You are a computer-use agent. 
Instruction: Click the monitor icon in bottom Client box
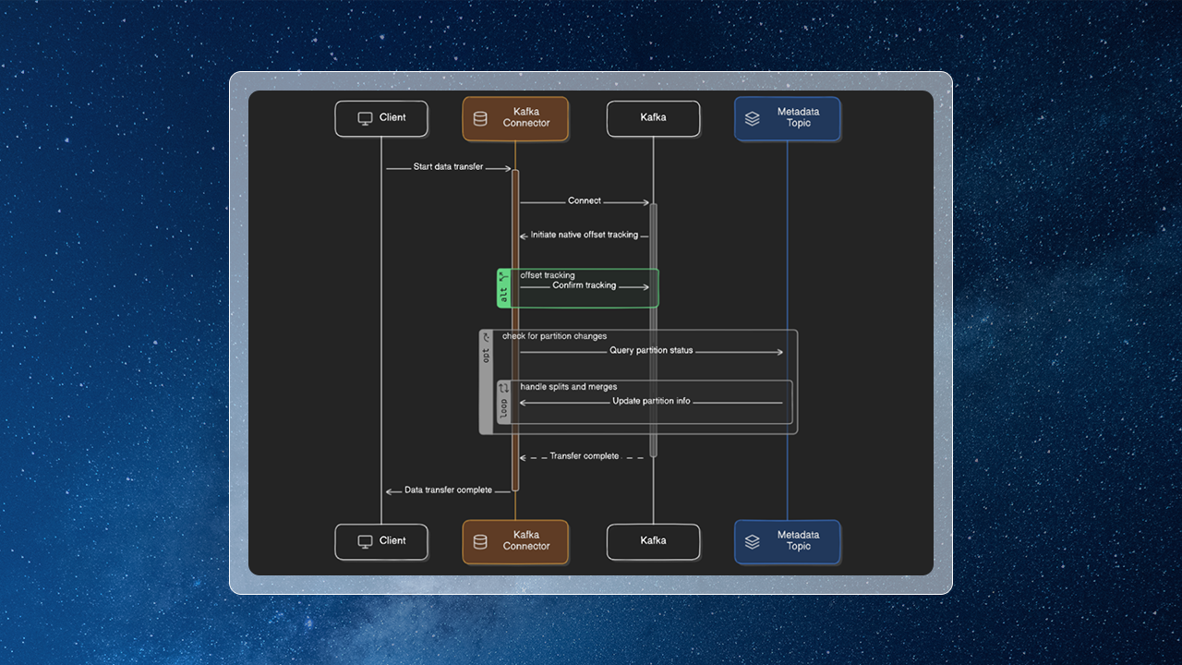365,541
